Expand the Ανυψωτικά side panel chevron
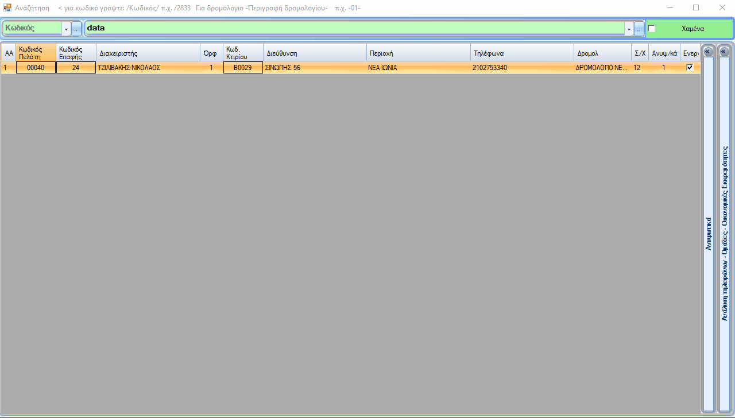The width and height of the screenshot is (735, 418). [708, 52]
